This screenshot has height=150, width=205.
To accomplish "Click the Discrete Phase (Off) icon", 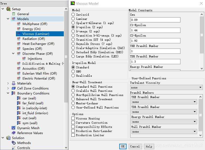I will coord(19,54).
